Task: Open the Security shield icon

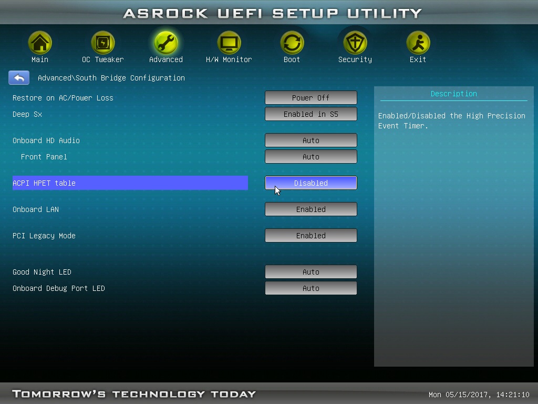Action: pyautogui.click(x=355, y=43)
